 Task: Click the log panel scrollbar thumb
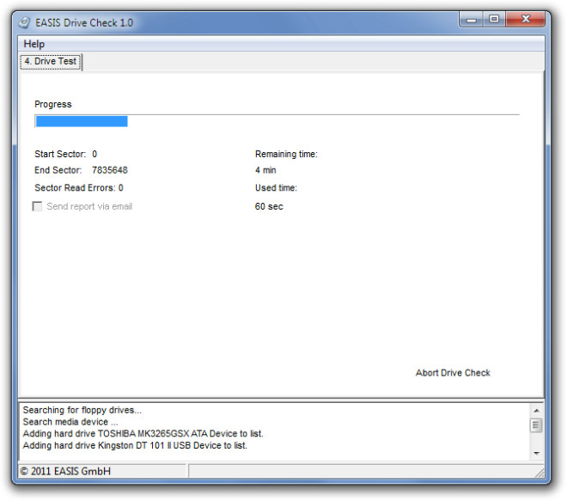pos(536,425)
